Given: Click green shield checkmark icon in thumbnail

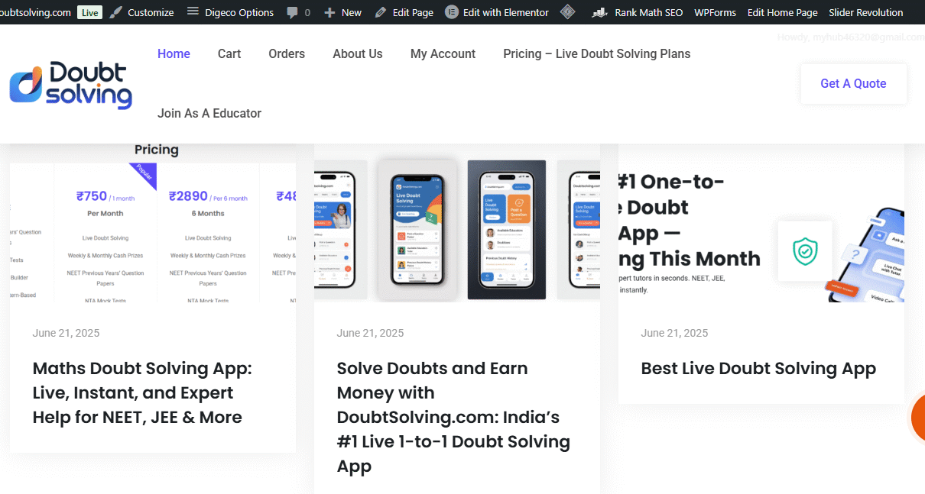Looking at the screenshot, I should pos(804,251).
